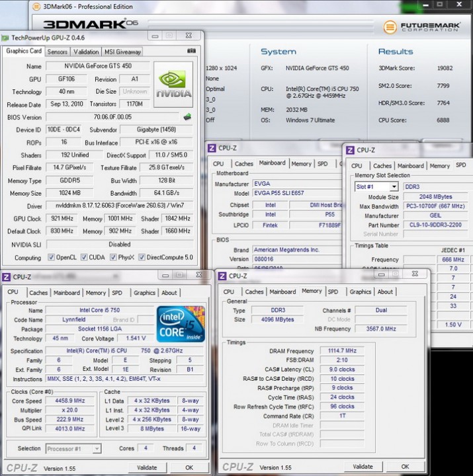Click the GPU name field NVIDIA GeForce GTS 450
Image resolution: width=473 pixels, height=476 pixels.
coord(98,66)
